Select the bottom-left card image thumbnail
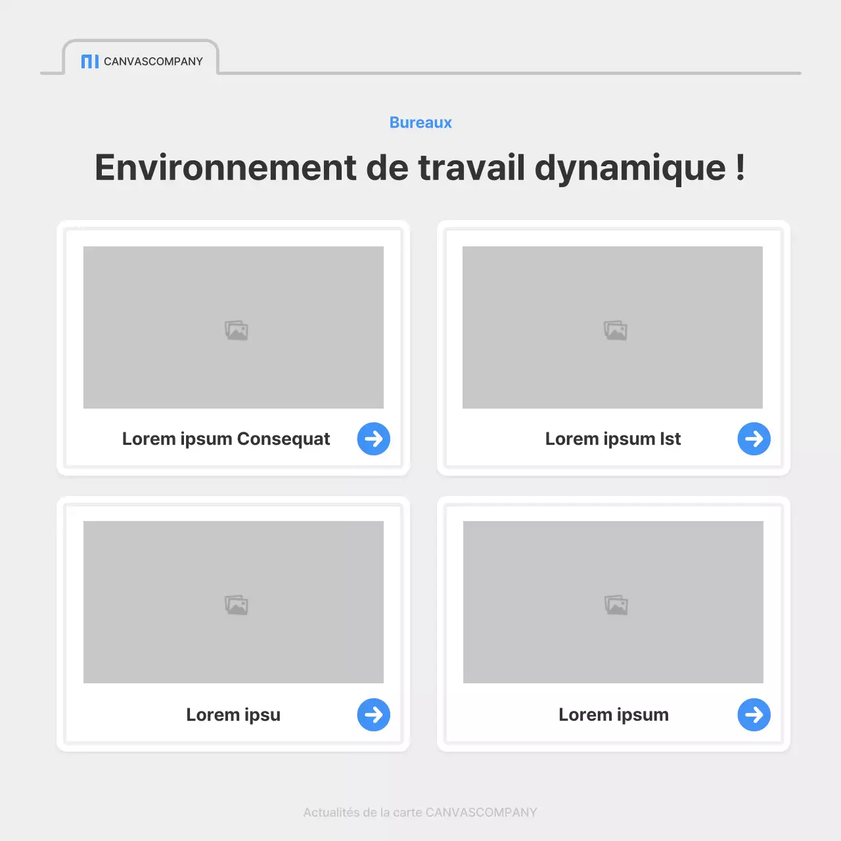The width and height of the screenshot is (841, 841). (x=233, y=601)
